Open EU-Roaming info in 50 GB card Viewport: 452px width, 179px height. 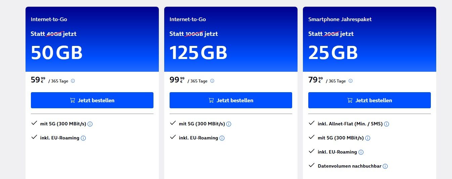(83, 138)
